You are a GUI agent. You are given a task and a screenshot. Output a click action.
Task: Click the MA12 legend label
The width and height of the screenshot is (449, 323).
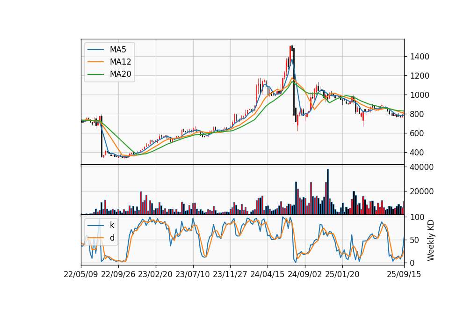(x=120, y=62)
